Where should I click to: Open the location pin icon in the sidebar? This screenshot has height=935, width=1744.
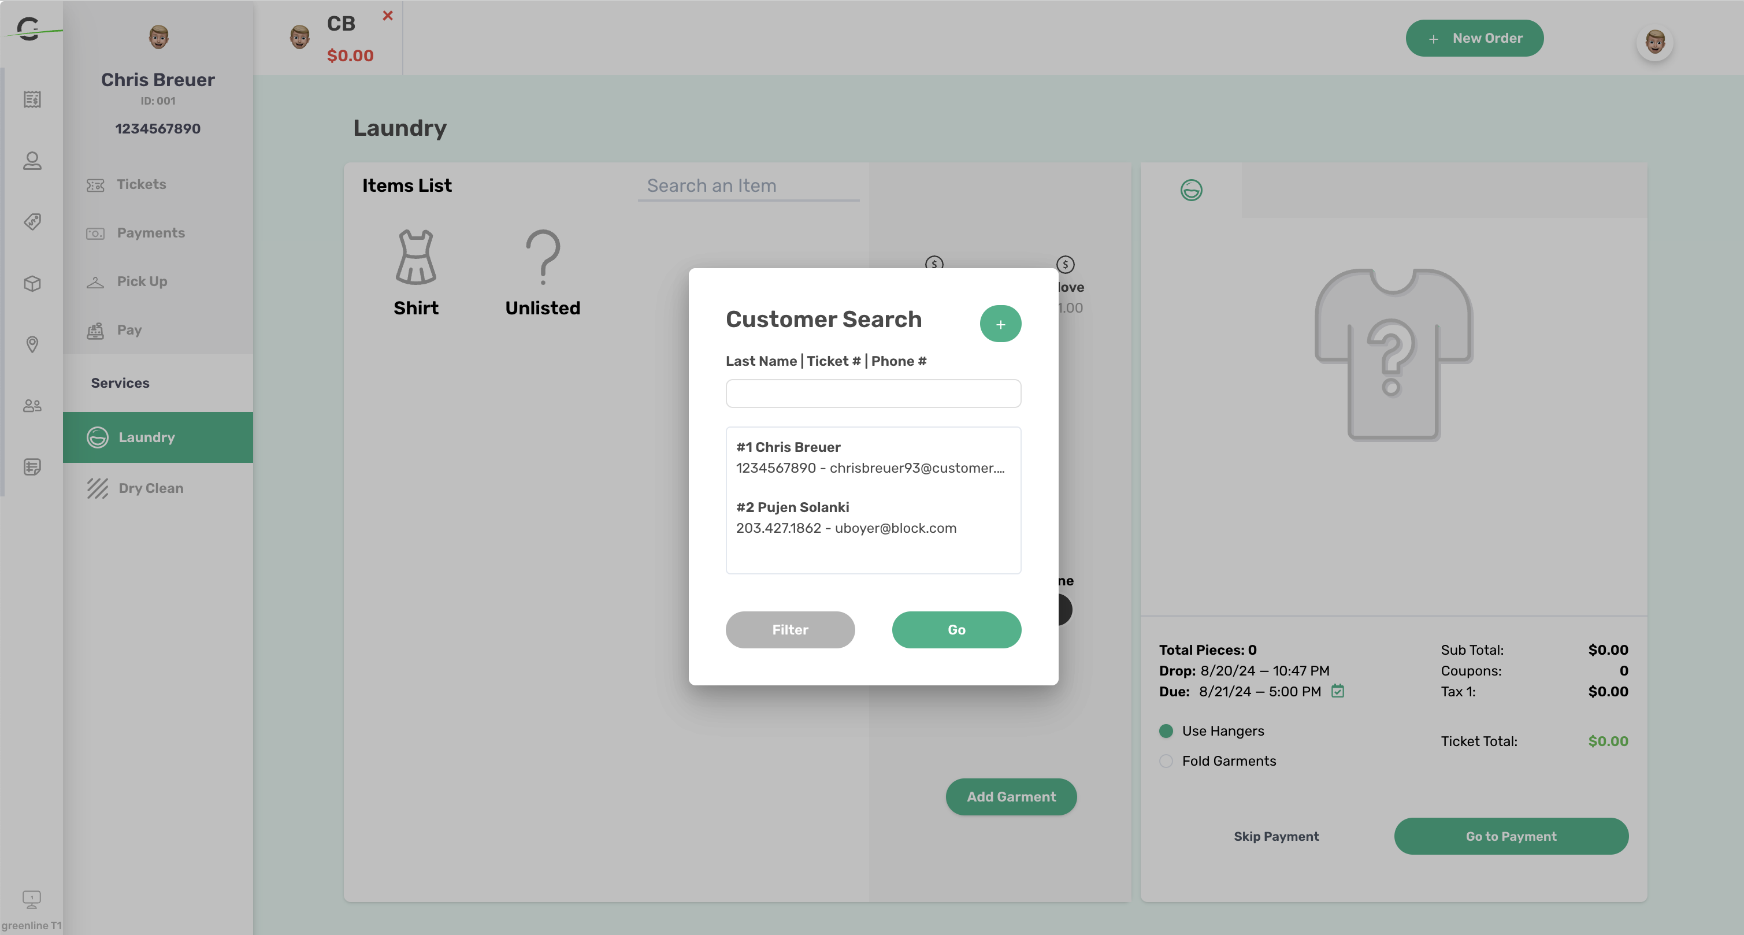point(32,344)
